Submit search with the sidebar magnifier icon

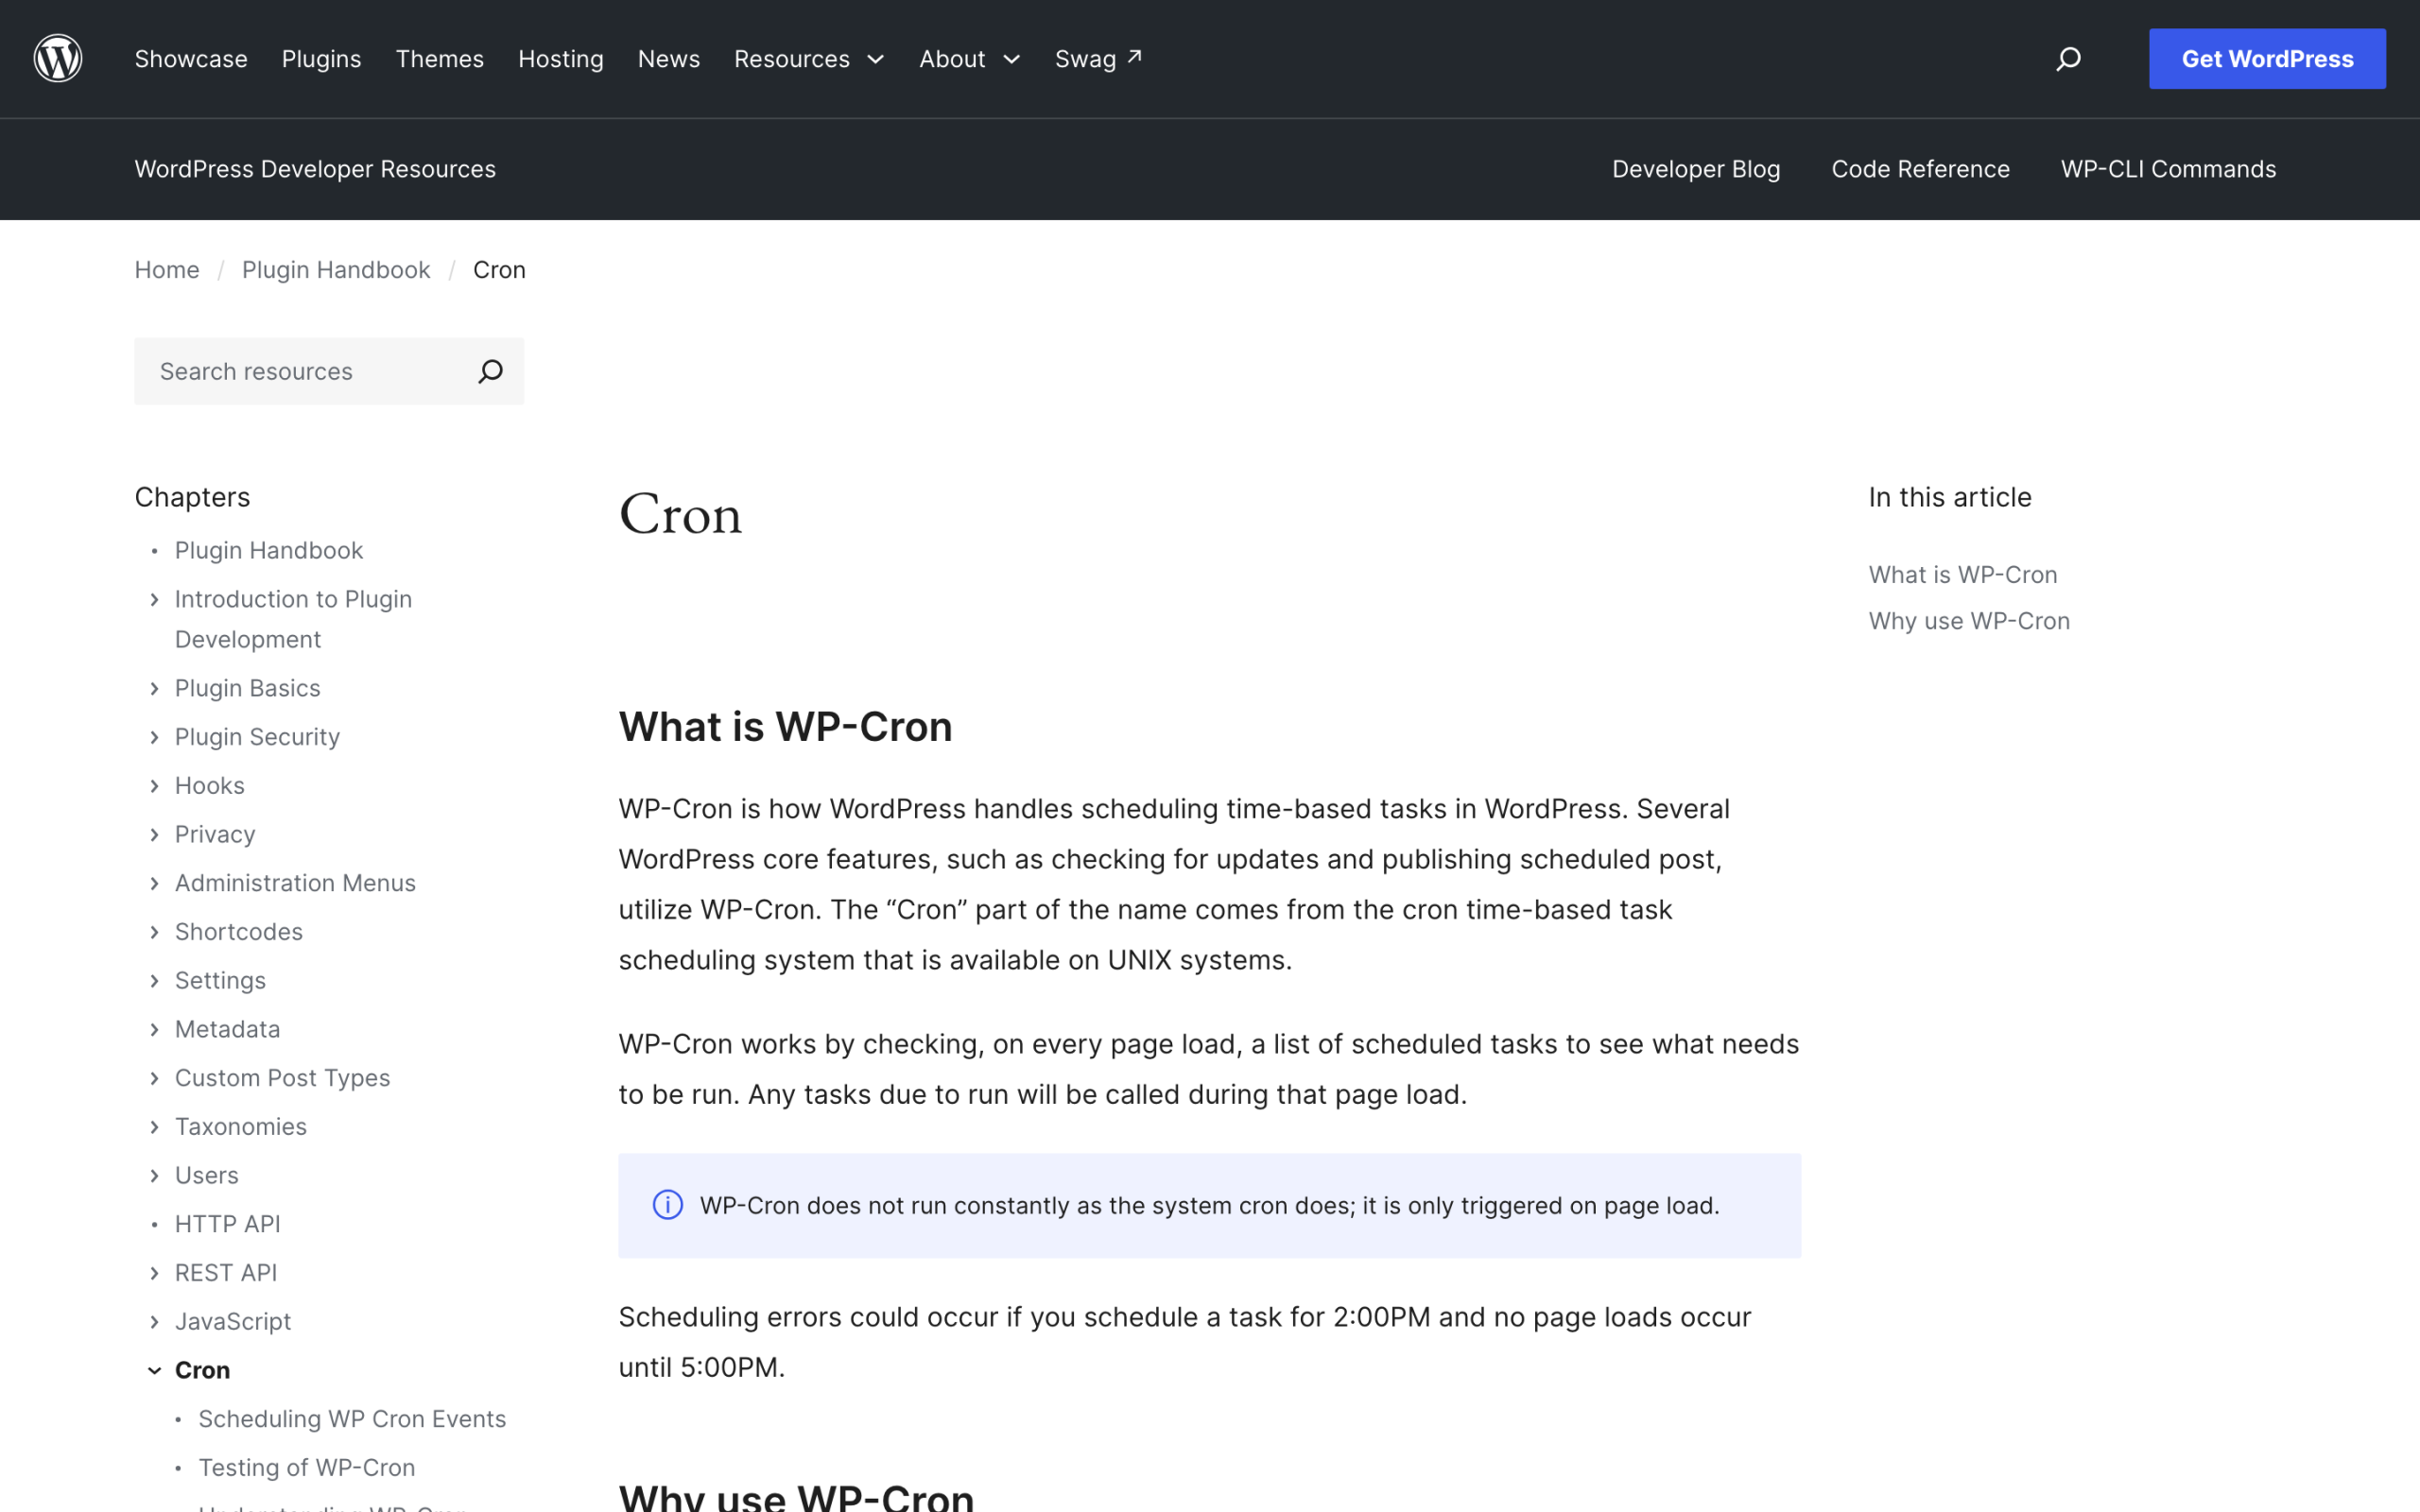490,371
